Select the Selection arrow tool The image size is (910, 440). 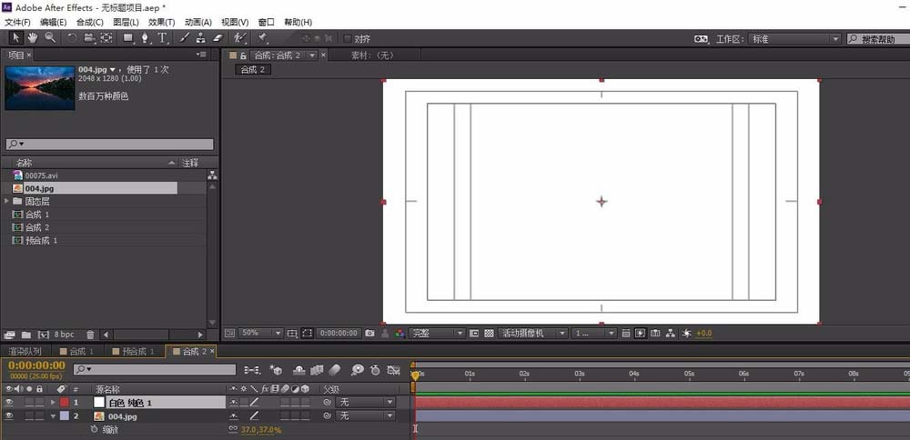click(x=16, y=38)
